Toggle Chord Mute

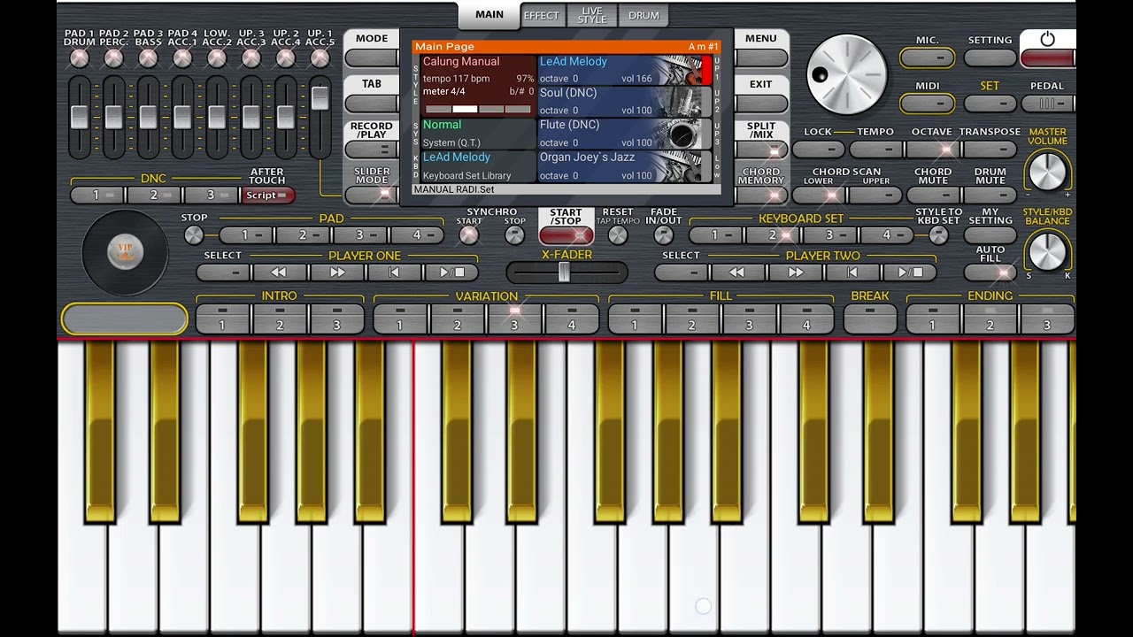pos(933,196)
